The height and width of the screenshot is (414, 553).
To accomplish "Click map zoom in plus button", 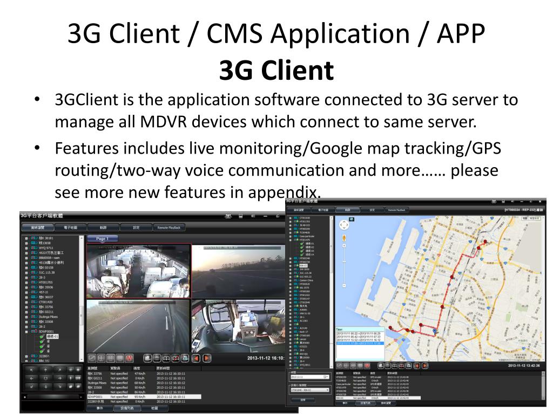I will point(344,246).
